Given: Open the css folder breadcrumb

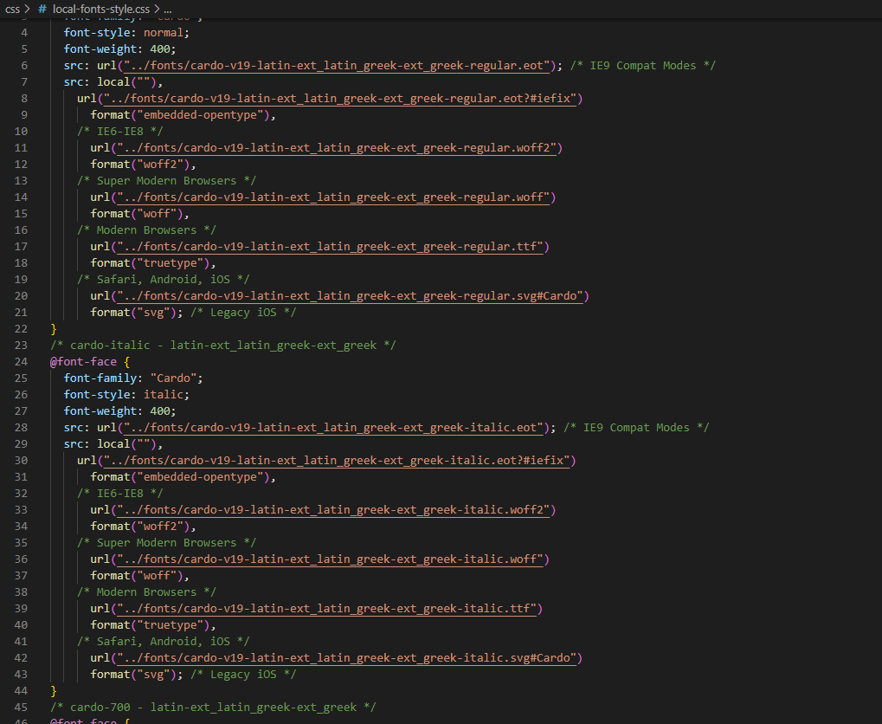Looking at the screenshot, I should coord(12,9).
